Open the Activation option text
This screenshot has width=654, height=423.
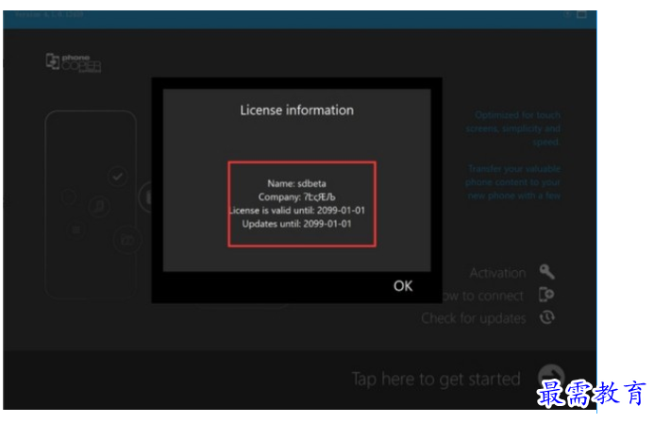[x=497, y=273]
